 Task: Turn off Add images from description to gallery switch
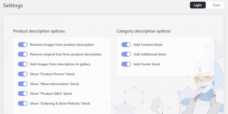(23, 64)
